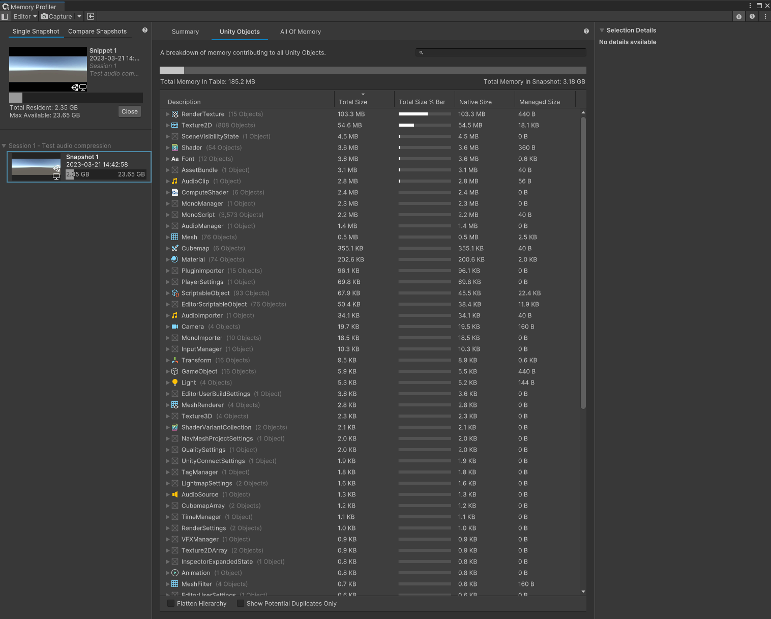Click the ComputeShader icon
Screen dimensions: 771x619
coord(175,193)
